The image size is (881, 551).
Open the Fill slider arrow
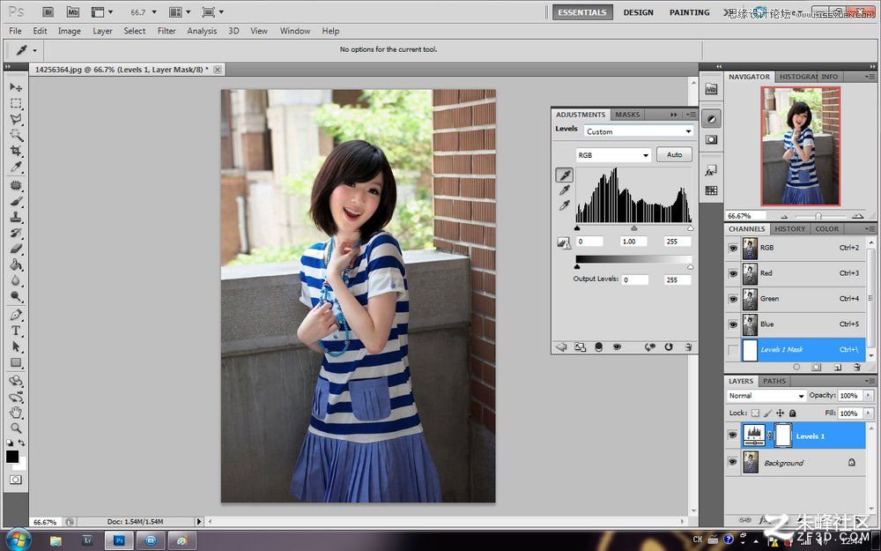(868, 413)
